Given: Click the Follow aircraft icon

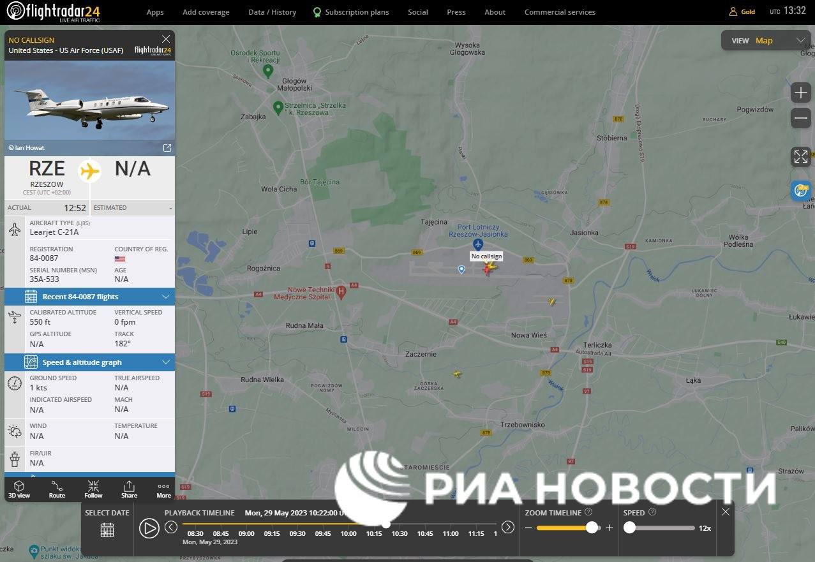Looking at the screenshot, I should click(x=93, y=489).
